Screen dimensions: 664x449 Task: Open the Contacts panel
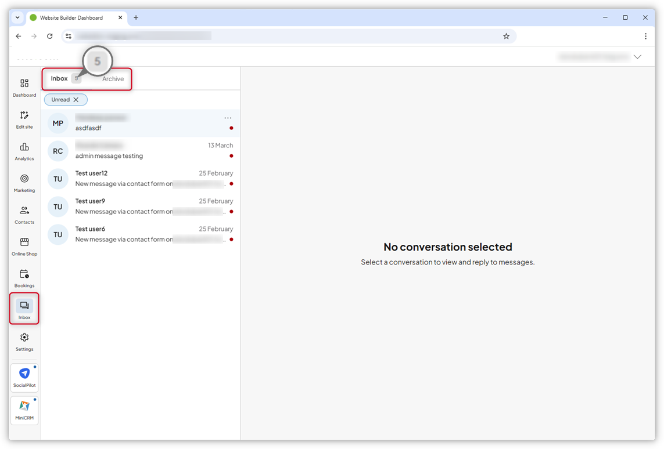[x=24, y=215]
